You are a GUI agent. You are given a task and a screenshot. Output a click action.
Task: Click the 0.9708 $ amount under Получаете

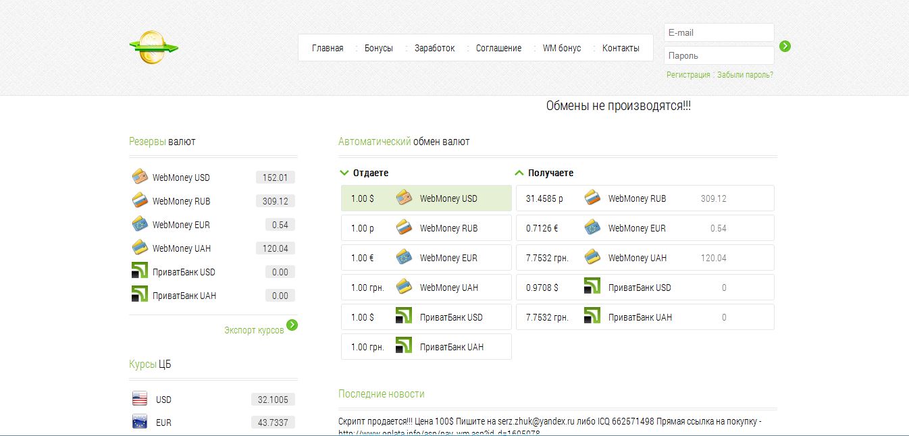point(542,288)
